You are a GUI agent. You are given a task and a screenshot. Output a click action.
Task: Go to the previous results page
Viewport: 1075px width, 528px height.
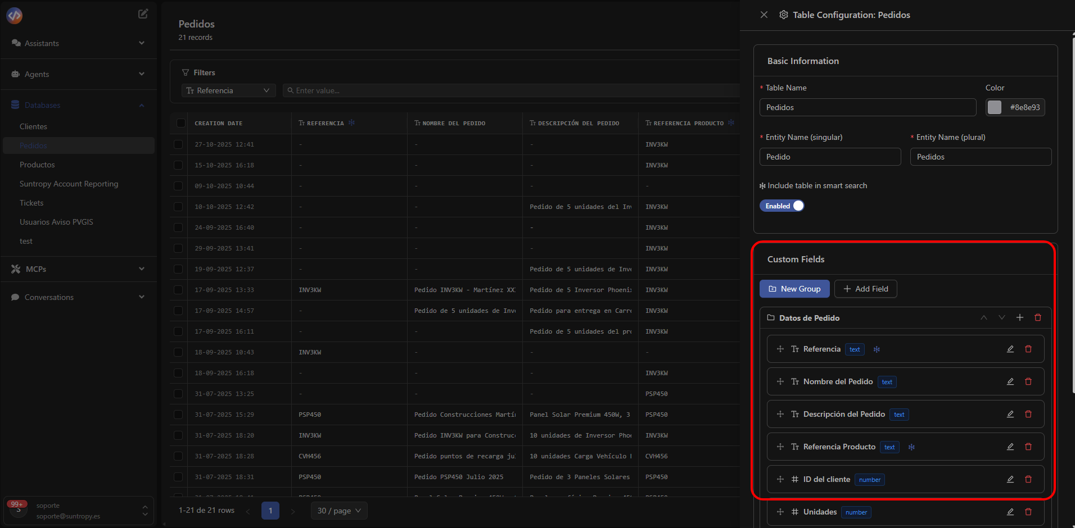(248, 511)
